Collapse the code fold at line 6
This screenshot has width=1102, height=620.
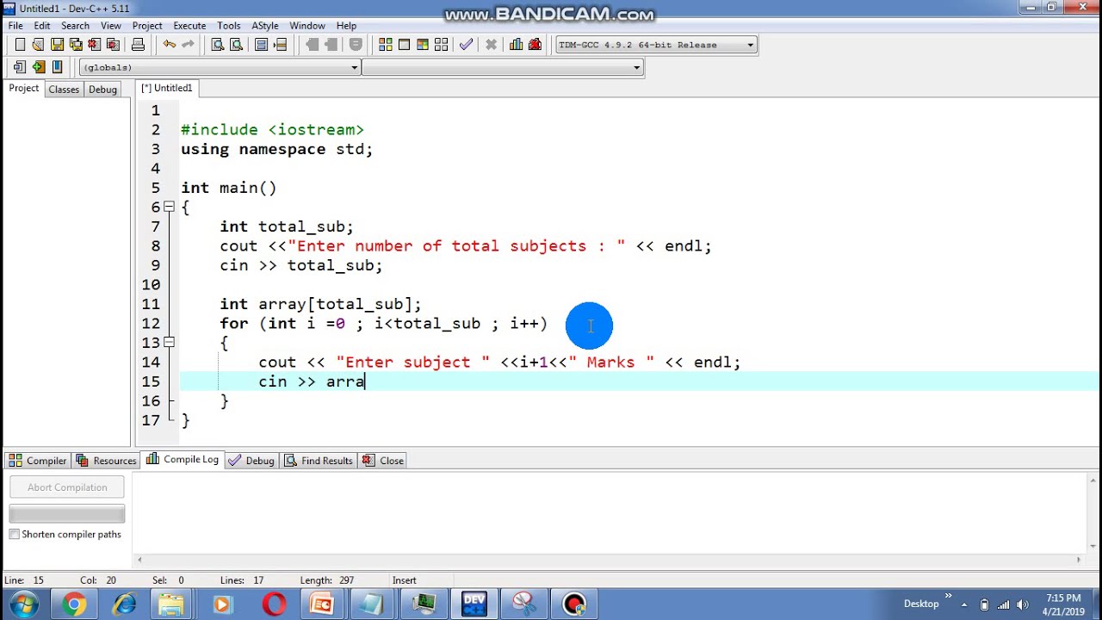pos(170,207)
